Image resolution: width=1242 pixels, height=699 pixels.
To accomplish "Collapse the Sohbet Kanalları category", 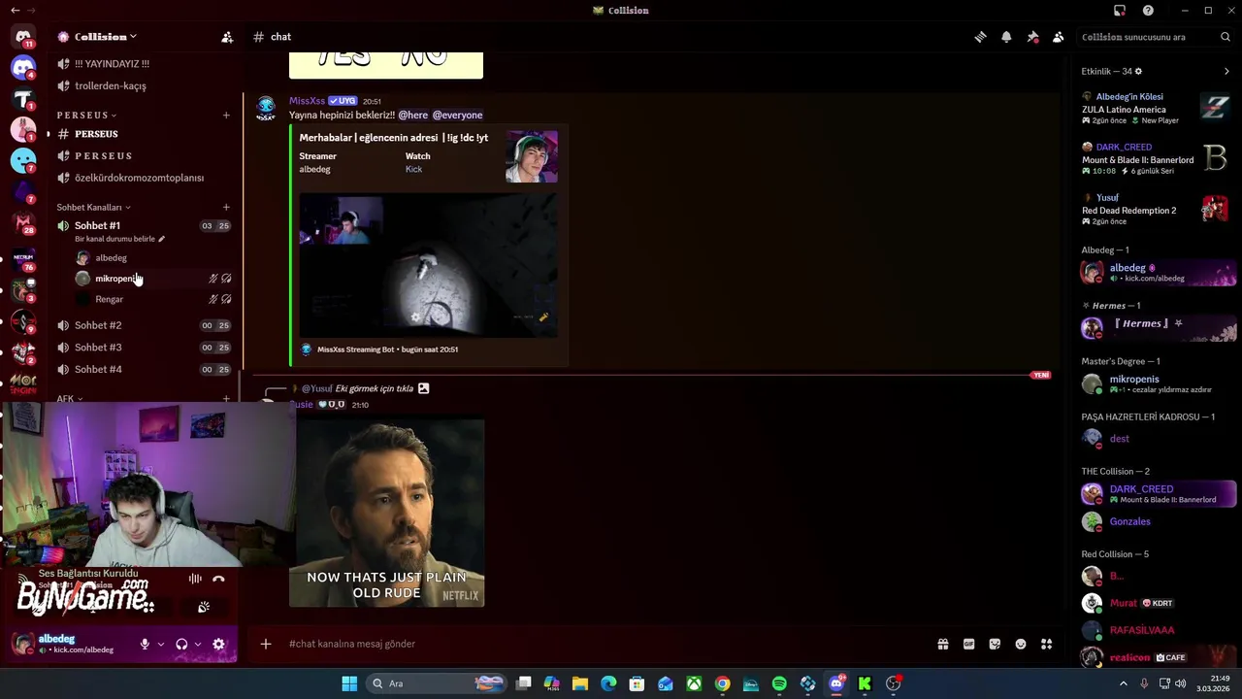I will pyautogui.click(x=93, y=207).
